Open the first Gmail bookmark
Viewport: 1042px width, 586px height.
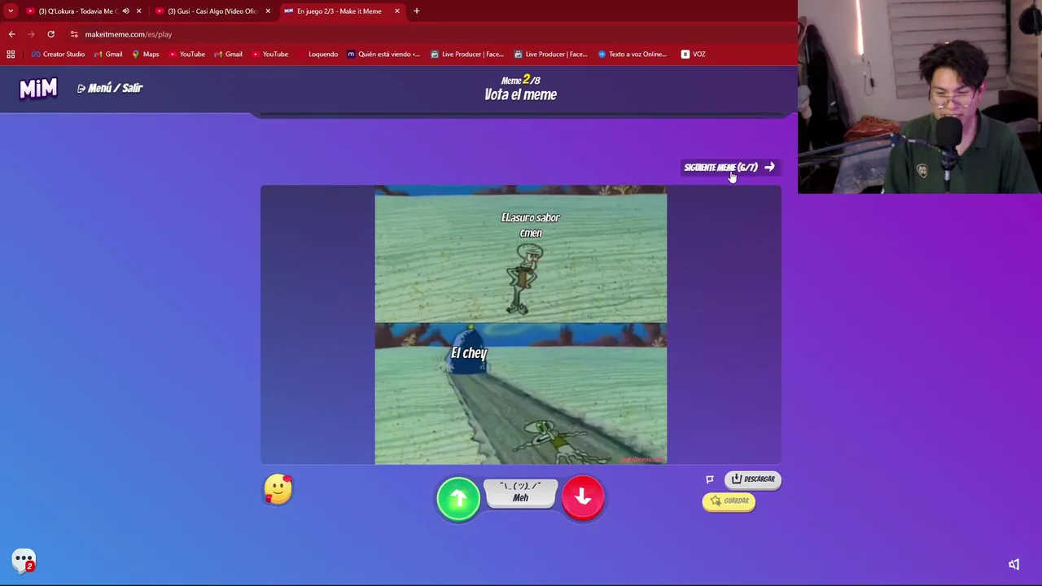click(108, 55)
